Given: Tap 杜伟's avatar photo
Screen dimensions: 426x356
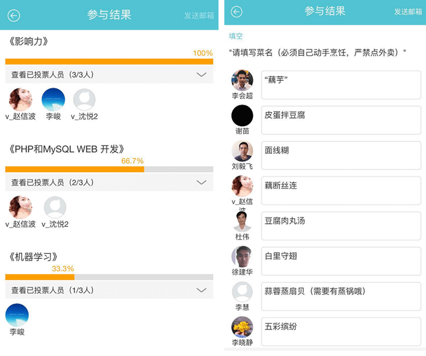Looking at the screenshot, I should pyautogui.click(x=242, y=222).
